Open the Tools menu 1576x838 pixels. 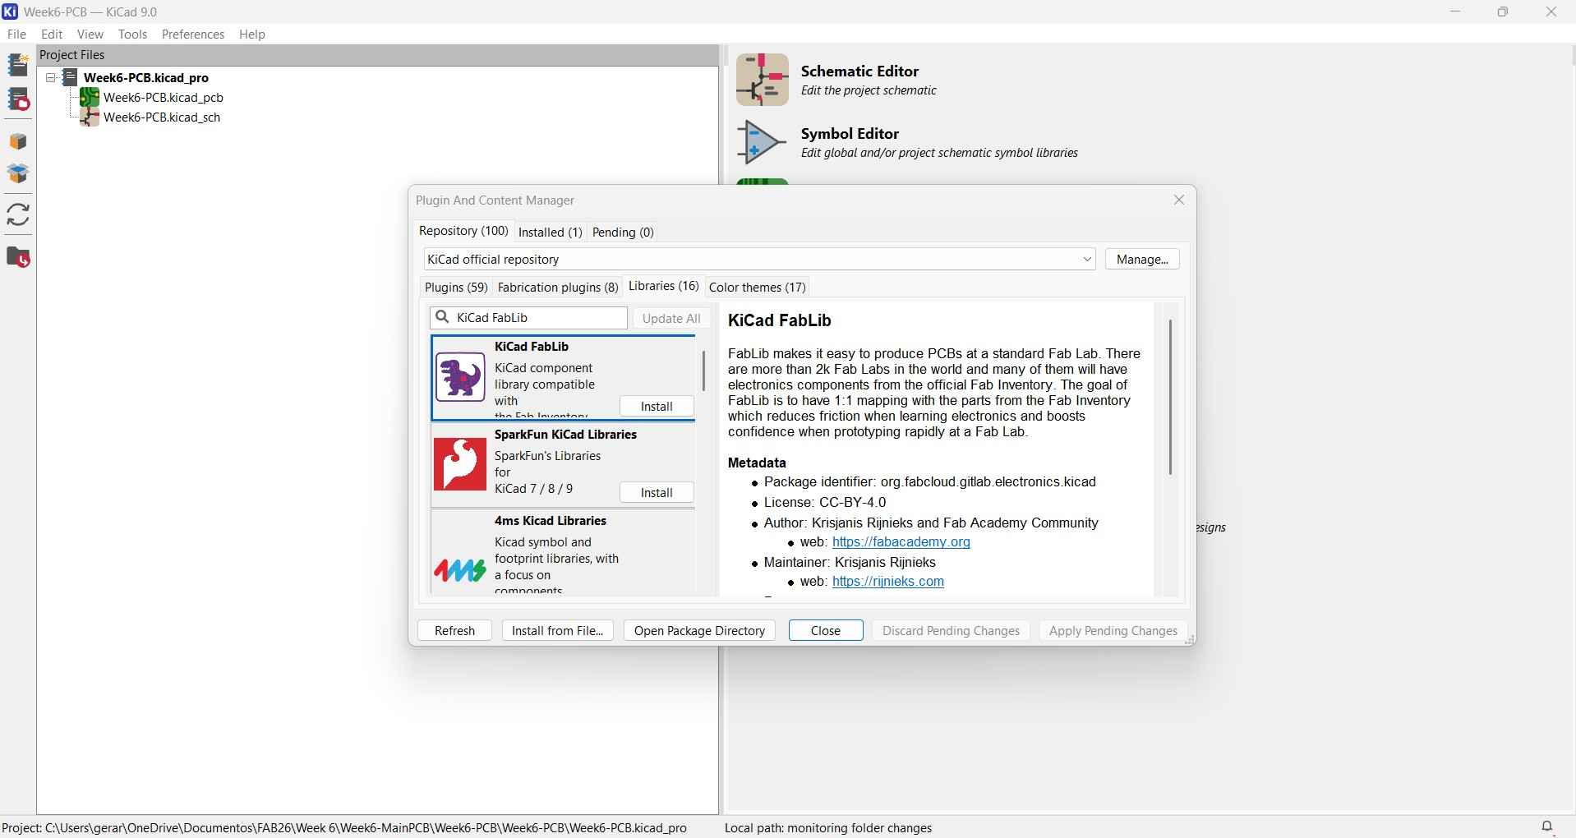click(132, 35)
